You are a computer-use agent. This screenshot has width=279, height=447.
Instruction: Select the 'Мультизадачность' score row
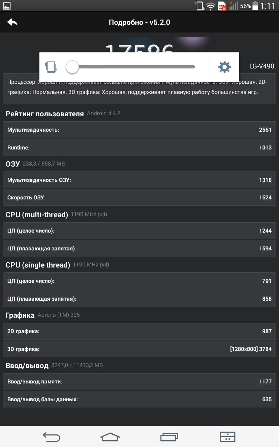139,130
